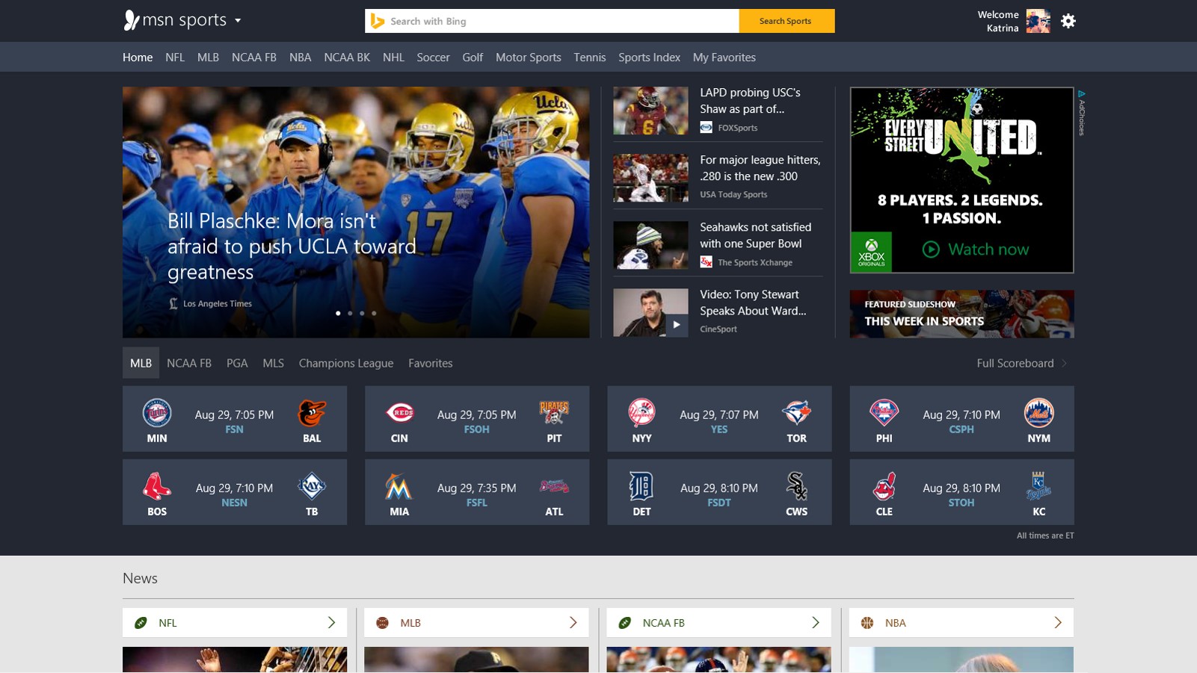Click Katrina's profile avatar
Viewport: 1197px width, 673px height.
coord(1038,21)
